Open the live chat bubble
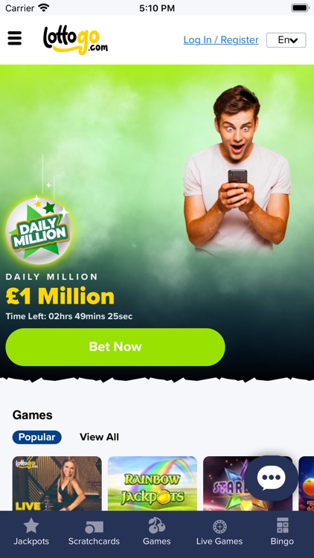314x558 pixels. click(x=272, y=478)
